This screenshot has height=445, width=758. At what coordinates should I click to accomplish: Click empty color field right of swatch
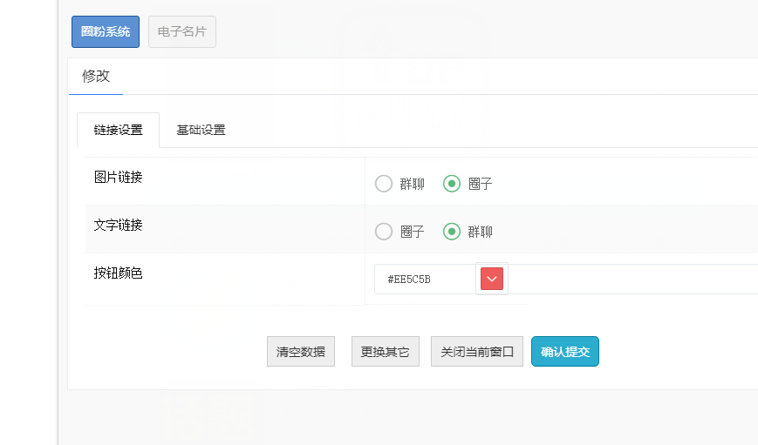pyautogui.click(x=628, y=280)
